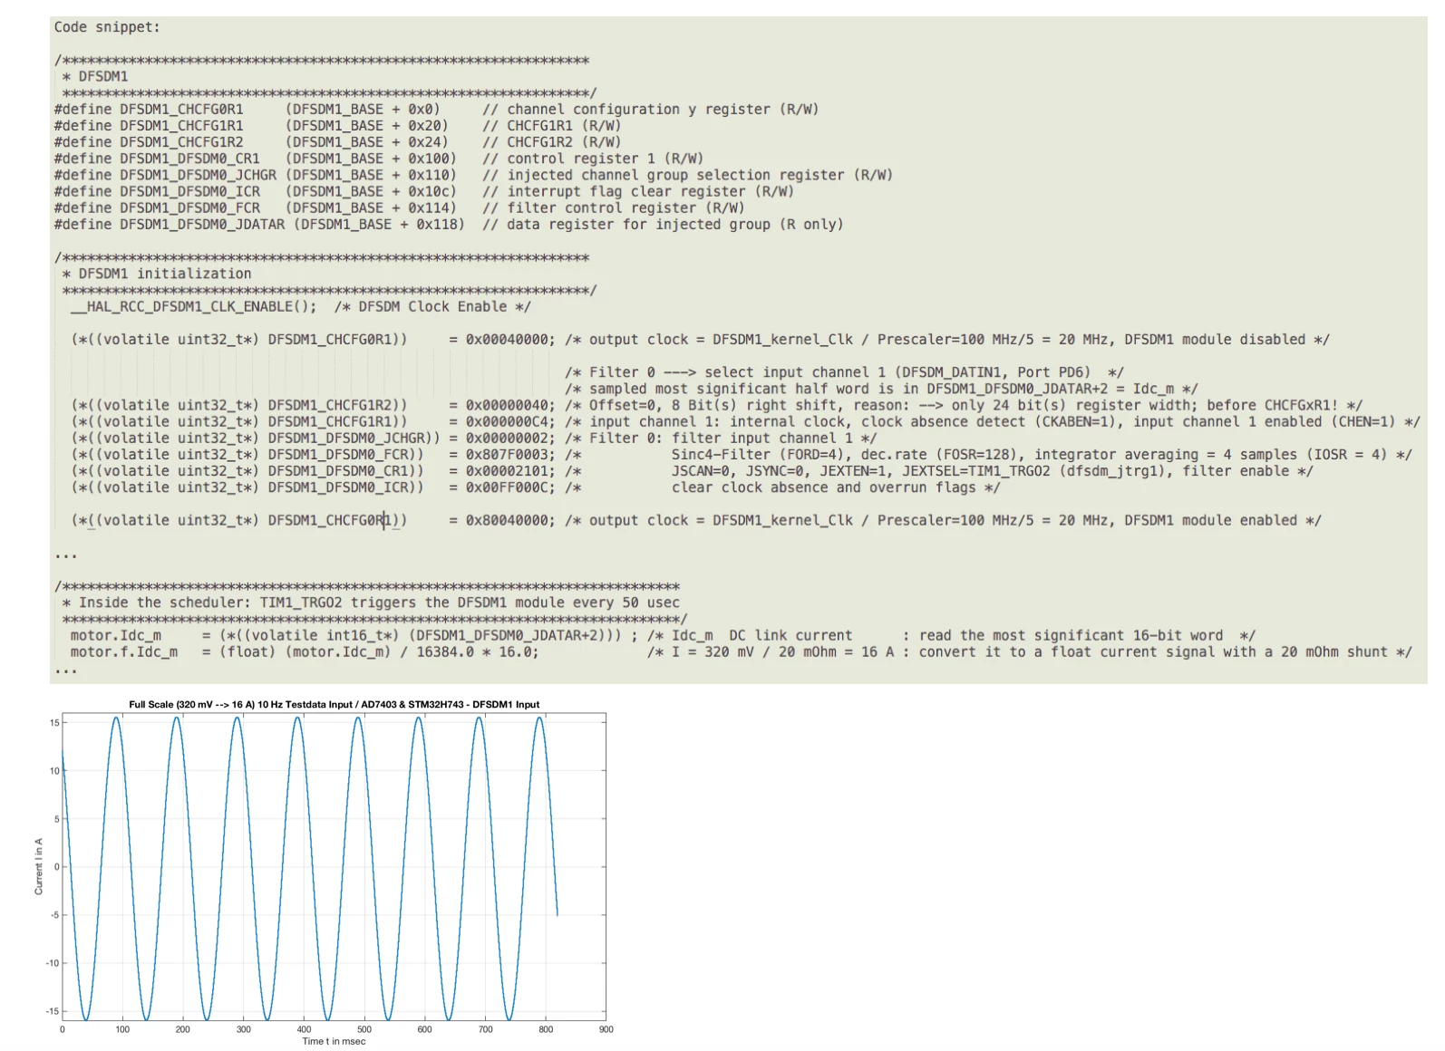Click the x-axis tick label '500'

click(364, 1030)
